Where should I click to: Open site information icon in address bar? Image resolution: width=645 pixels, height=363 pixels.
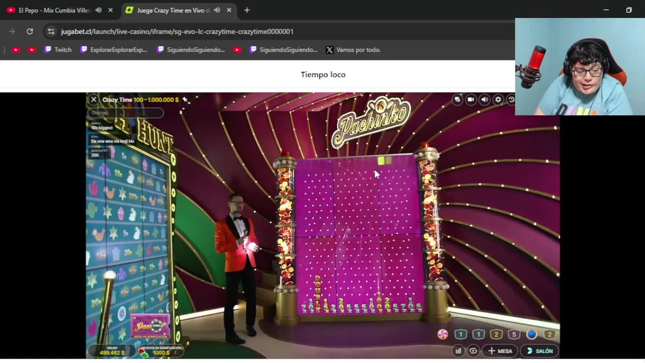point(51,31)
